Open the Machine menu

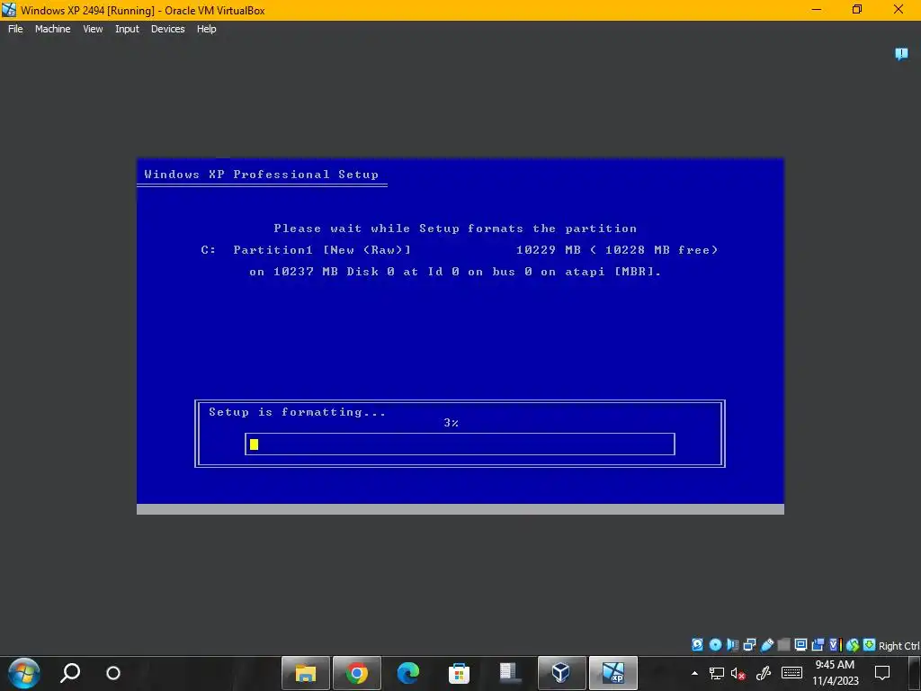pos(52,29)
